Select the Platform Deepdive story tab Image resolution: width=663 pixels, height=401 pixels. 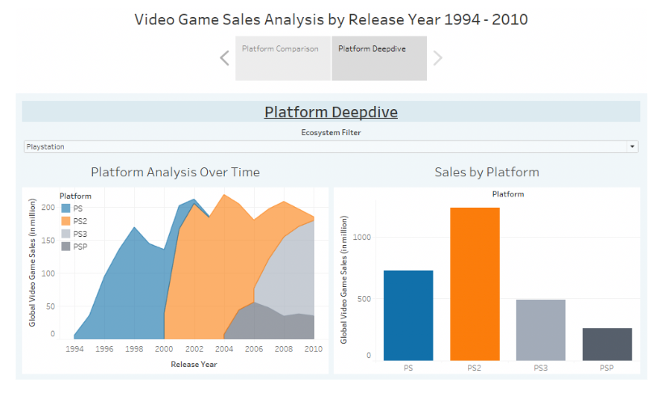(379, 58)
